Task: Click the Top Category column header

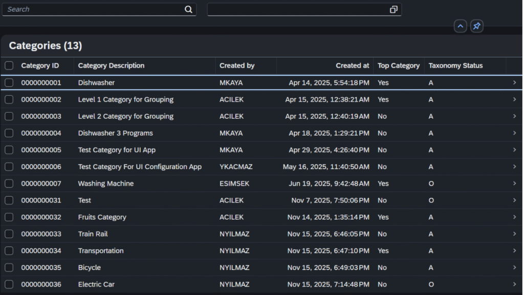Action: (x=398, y=66)
